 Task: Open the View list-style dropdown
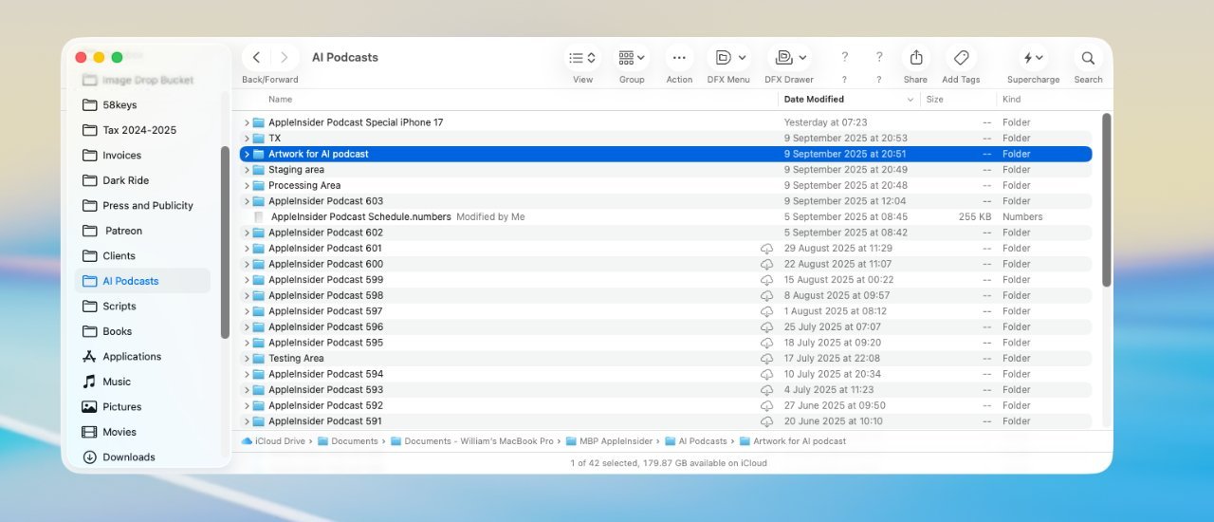click(582, 58)
